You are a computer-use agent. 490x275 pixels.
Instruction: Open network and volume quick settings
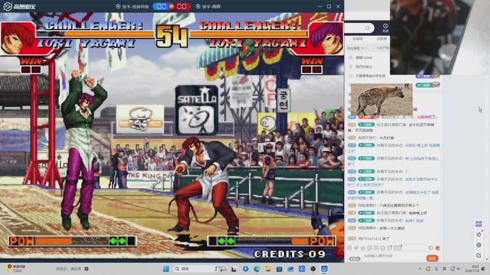point(455,269)
